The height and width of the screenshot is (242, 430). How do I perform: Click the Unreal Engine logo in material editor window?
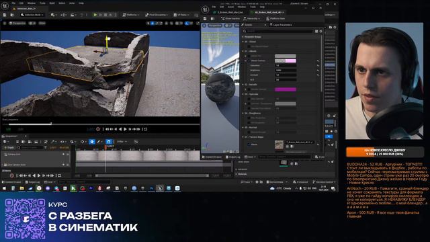[205, 9]
